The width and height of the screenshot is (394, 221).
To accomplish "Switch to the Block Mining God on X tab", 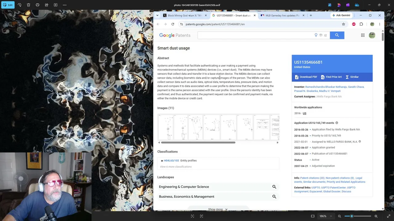I will pos(185,15).
